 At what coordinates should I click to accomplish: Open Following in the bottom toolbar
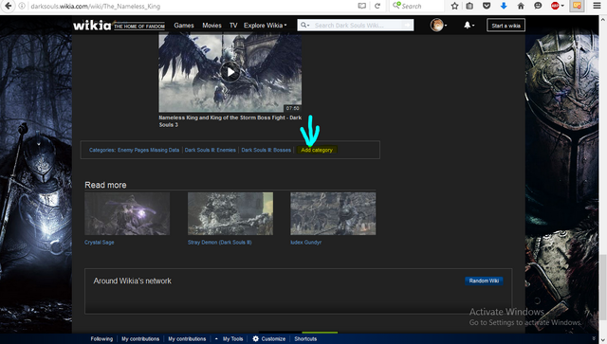[x=101, y=339]
